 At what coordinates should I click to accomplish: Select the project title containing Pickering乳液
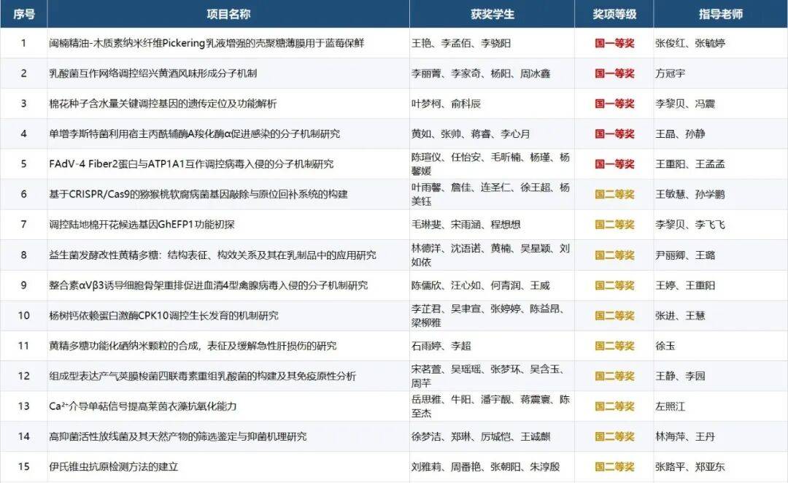point(206,43)
